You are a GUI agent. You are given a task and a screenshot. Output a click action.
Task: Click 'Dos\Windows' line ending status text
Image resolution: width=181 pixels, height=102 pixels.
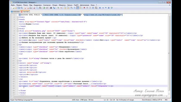[x=147, y=100]
